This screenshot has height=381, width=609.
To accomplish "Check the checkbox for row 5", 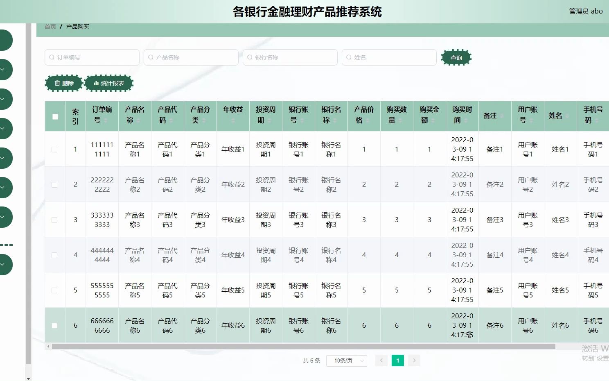I will coord(54,290).
